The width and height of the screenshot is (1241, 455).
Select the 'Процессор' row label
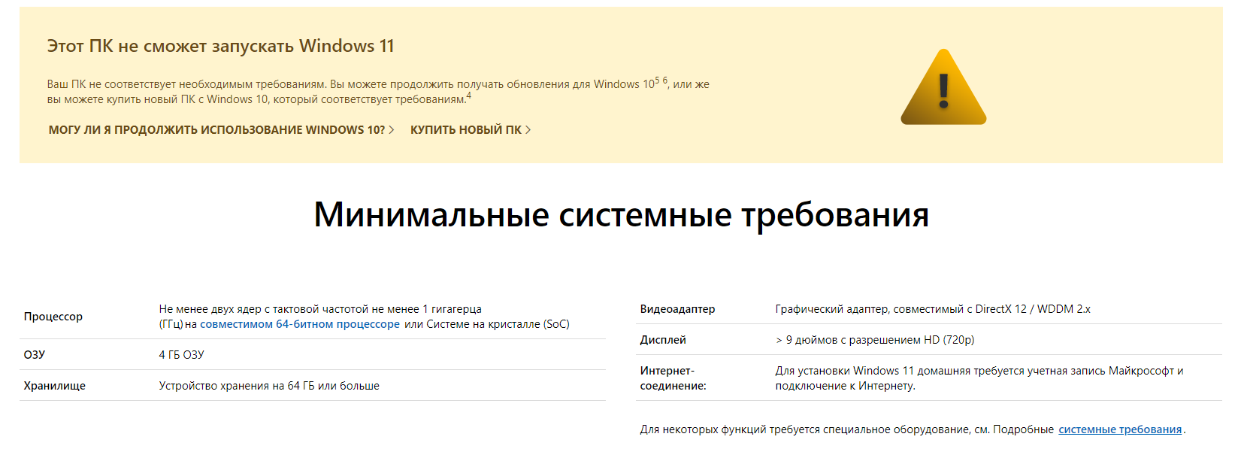[53, 317]
